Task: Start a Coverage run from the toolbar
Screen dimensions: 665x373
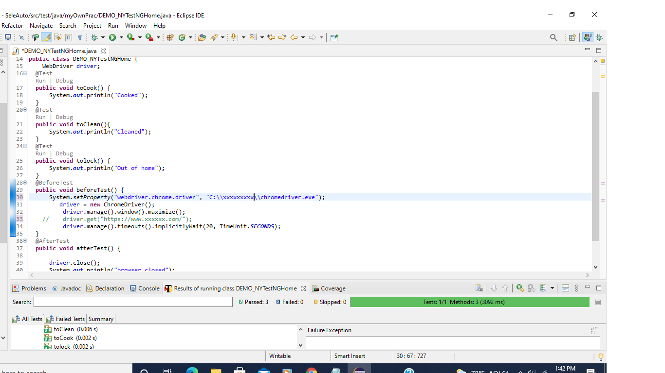Action: pyautogui.click(x=130, y=37)
